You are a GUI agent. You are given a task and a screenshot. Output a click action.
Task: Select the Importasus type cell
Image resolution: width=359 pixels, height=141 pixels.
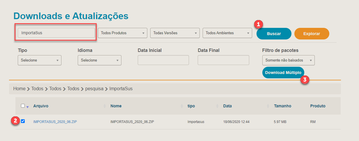196,122
